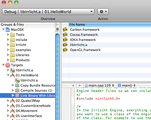Open the Action gear menu
The width and height of the screenshot is (151, 120).
[x=103, y=12]
